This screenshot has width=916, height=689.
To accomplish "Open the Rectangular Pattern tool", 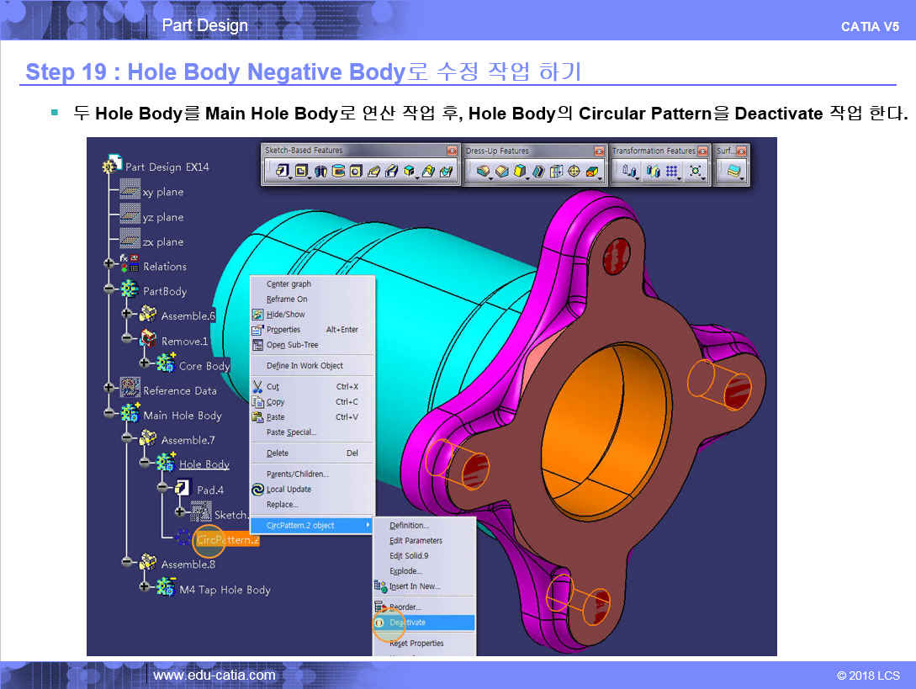I will pos(671,172).
